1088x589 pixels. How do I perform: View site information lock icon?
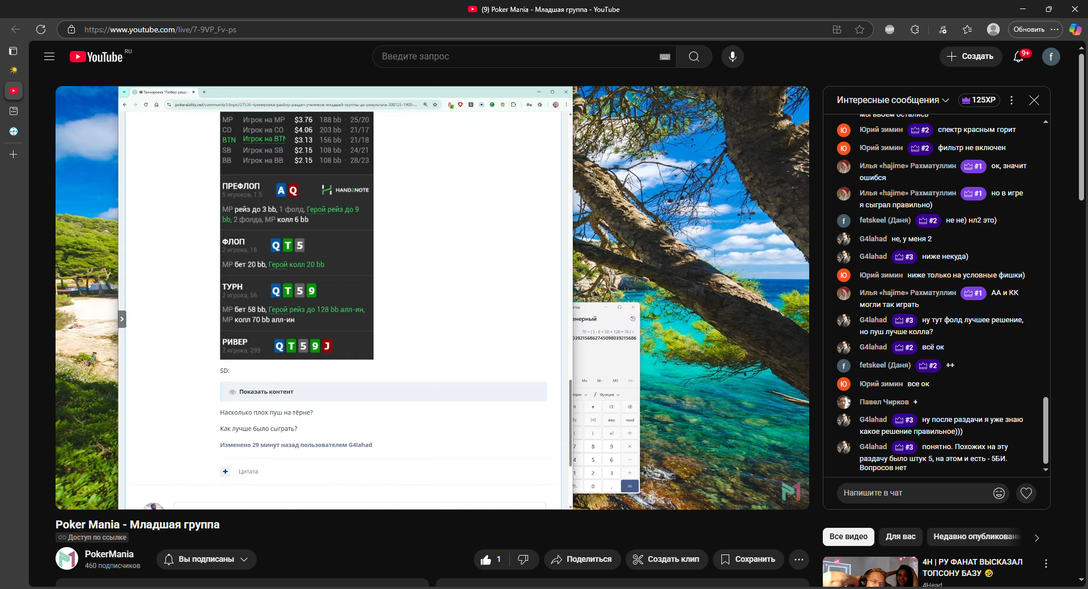click(x=71, y=29)
